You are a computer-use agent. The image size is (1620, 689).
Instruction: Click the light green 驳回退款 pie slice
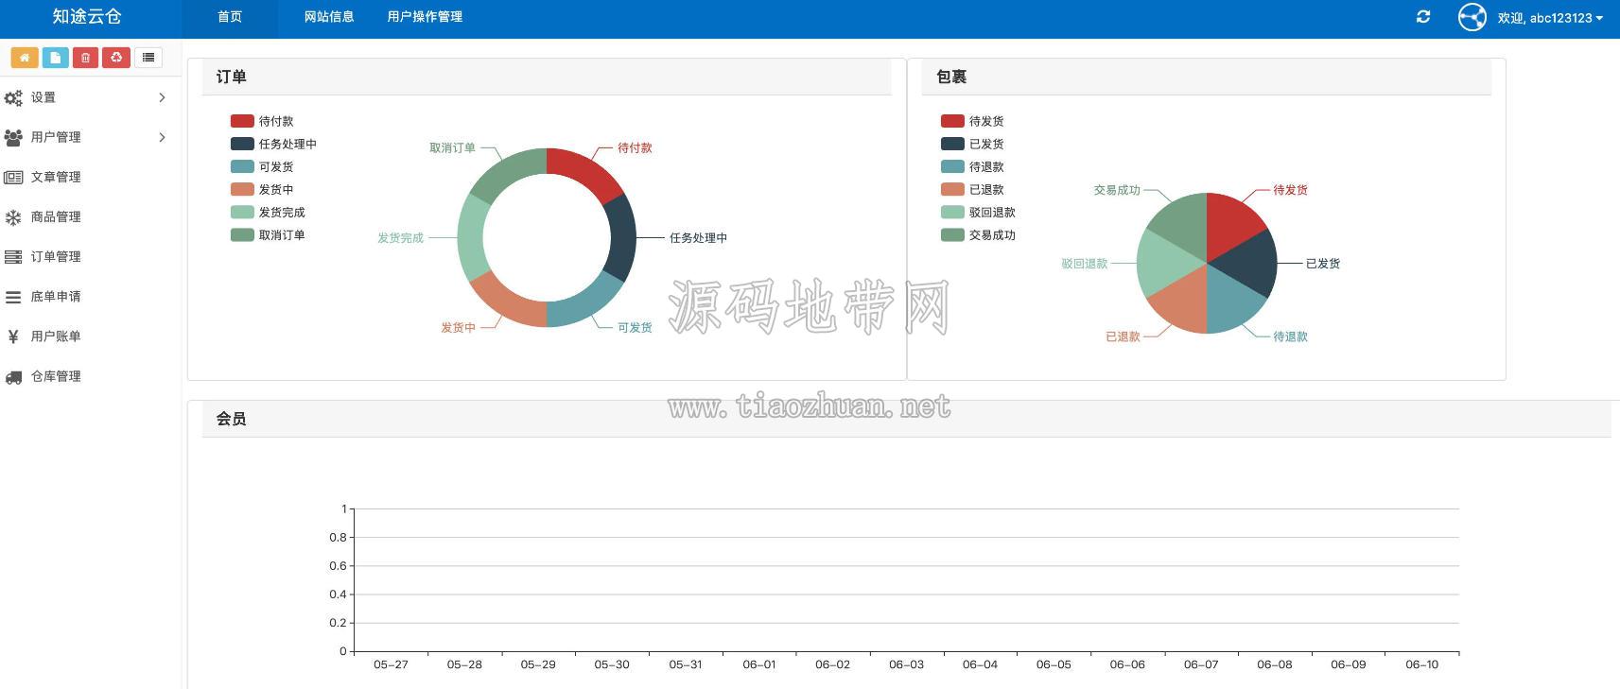click(1162, 263)
